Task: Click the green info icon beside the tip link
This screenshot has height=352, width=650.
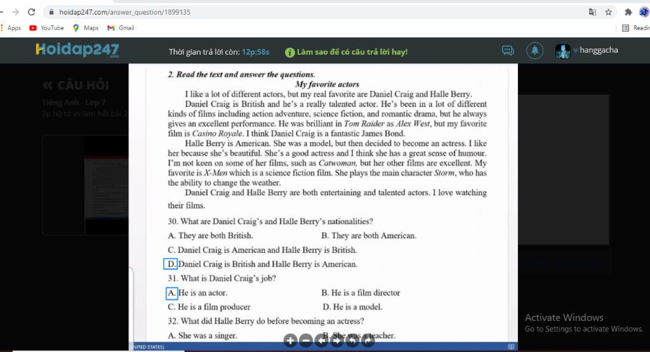Action: [289, 52]
